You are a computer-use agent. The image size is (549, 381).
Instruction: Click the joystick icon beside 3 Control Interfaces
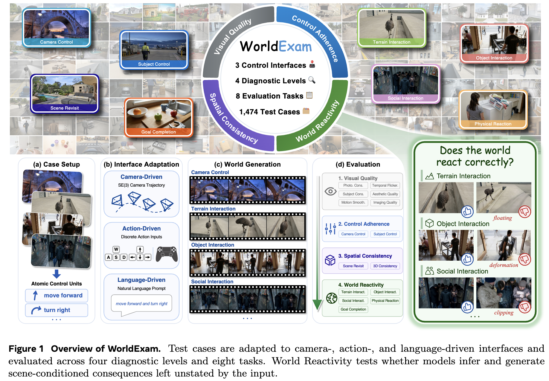tap(312, 64)
